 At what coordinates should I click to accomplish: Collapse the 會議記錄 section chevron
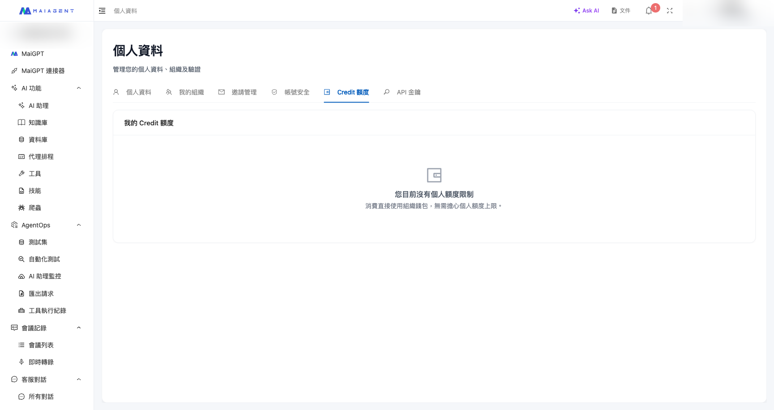pyautogui.click(x=79, y=328)
